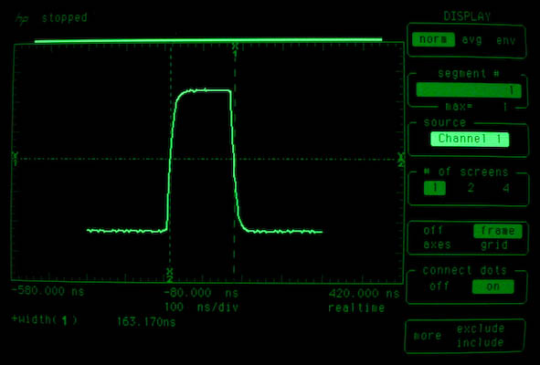Set number of screens to 4
Image resolution: width=540 pixels, height=365 pixels.
tap(506, 188)
